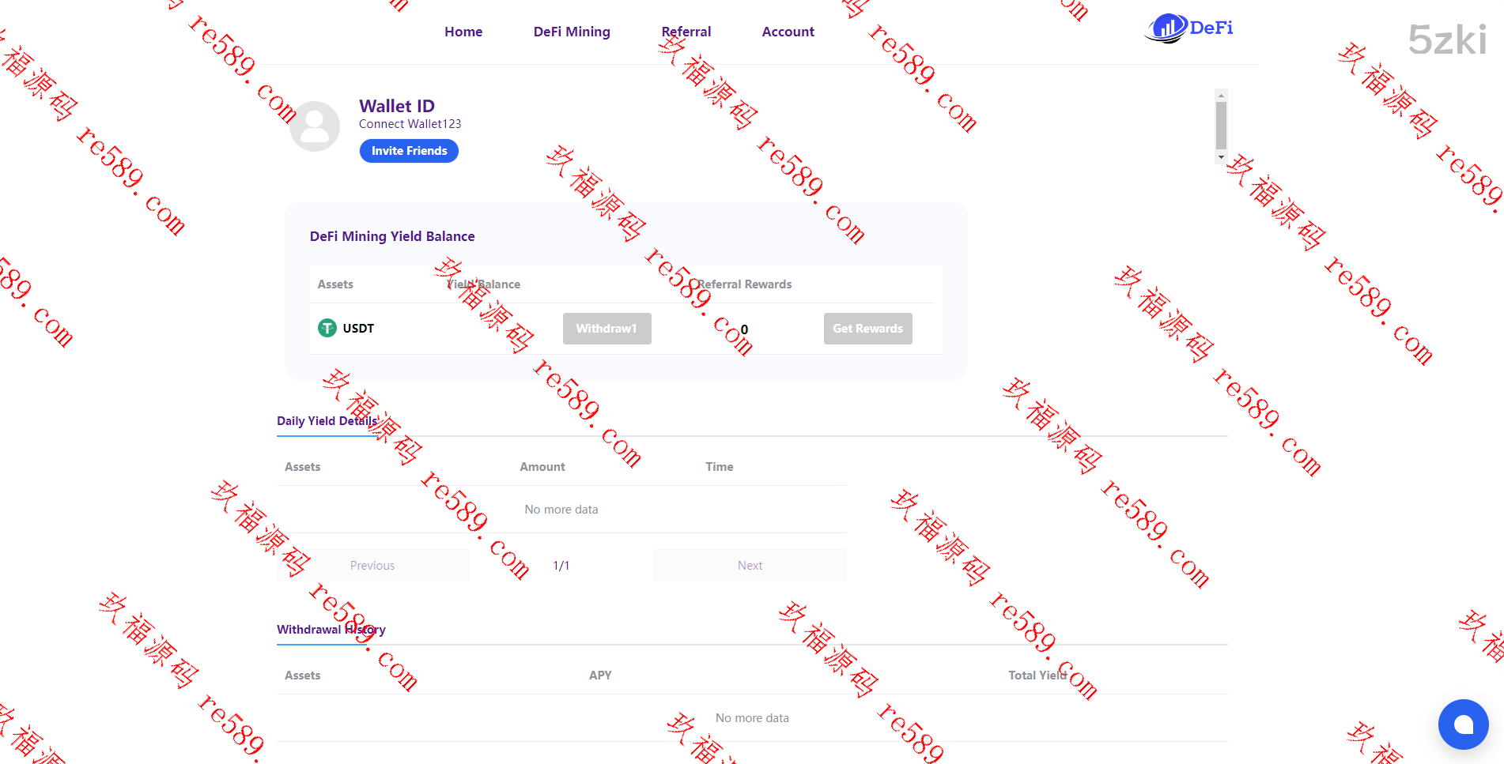Go to the DeFi Mining page

(x=572, y=32)
